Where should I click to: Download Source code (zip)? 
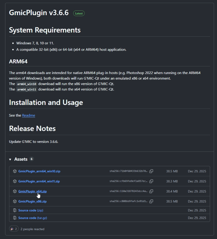point(30,210)
